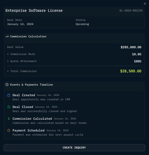Click the CREATE INQUIRY button
Screen dimensions: 149x155
tap(74, 148)
